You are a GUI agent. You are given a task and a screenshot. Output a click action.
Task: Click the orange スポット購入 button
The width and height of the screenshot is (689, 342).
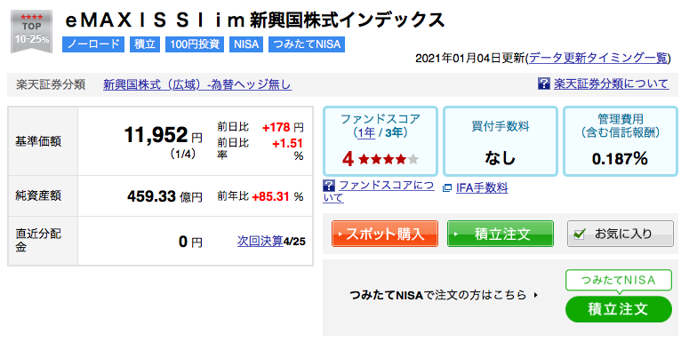pyautogui.click(x=384, y=234)
